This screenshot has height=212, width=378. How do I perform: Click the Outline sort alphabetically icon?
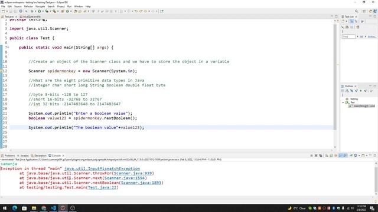click(x=347, y=91)
